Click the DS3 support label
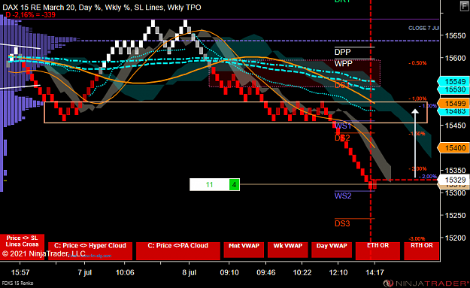 pos(342,223)
